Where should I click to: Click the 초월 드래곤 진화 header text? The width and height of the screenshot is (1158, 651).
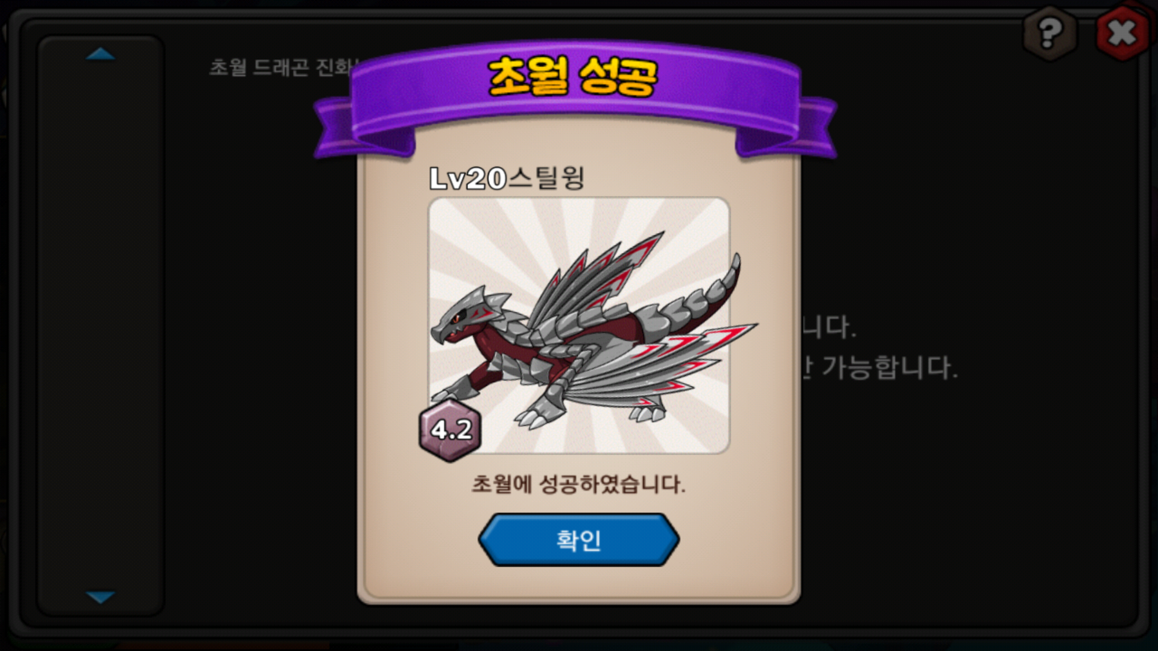pyautogui.click(x=283, y=67)
